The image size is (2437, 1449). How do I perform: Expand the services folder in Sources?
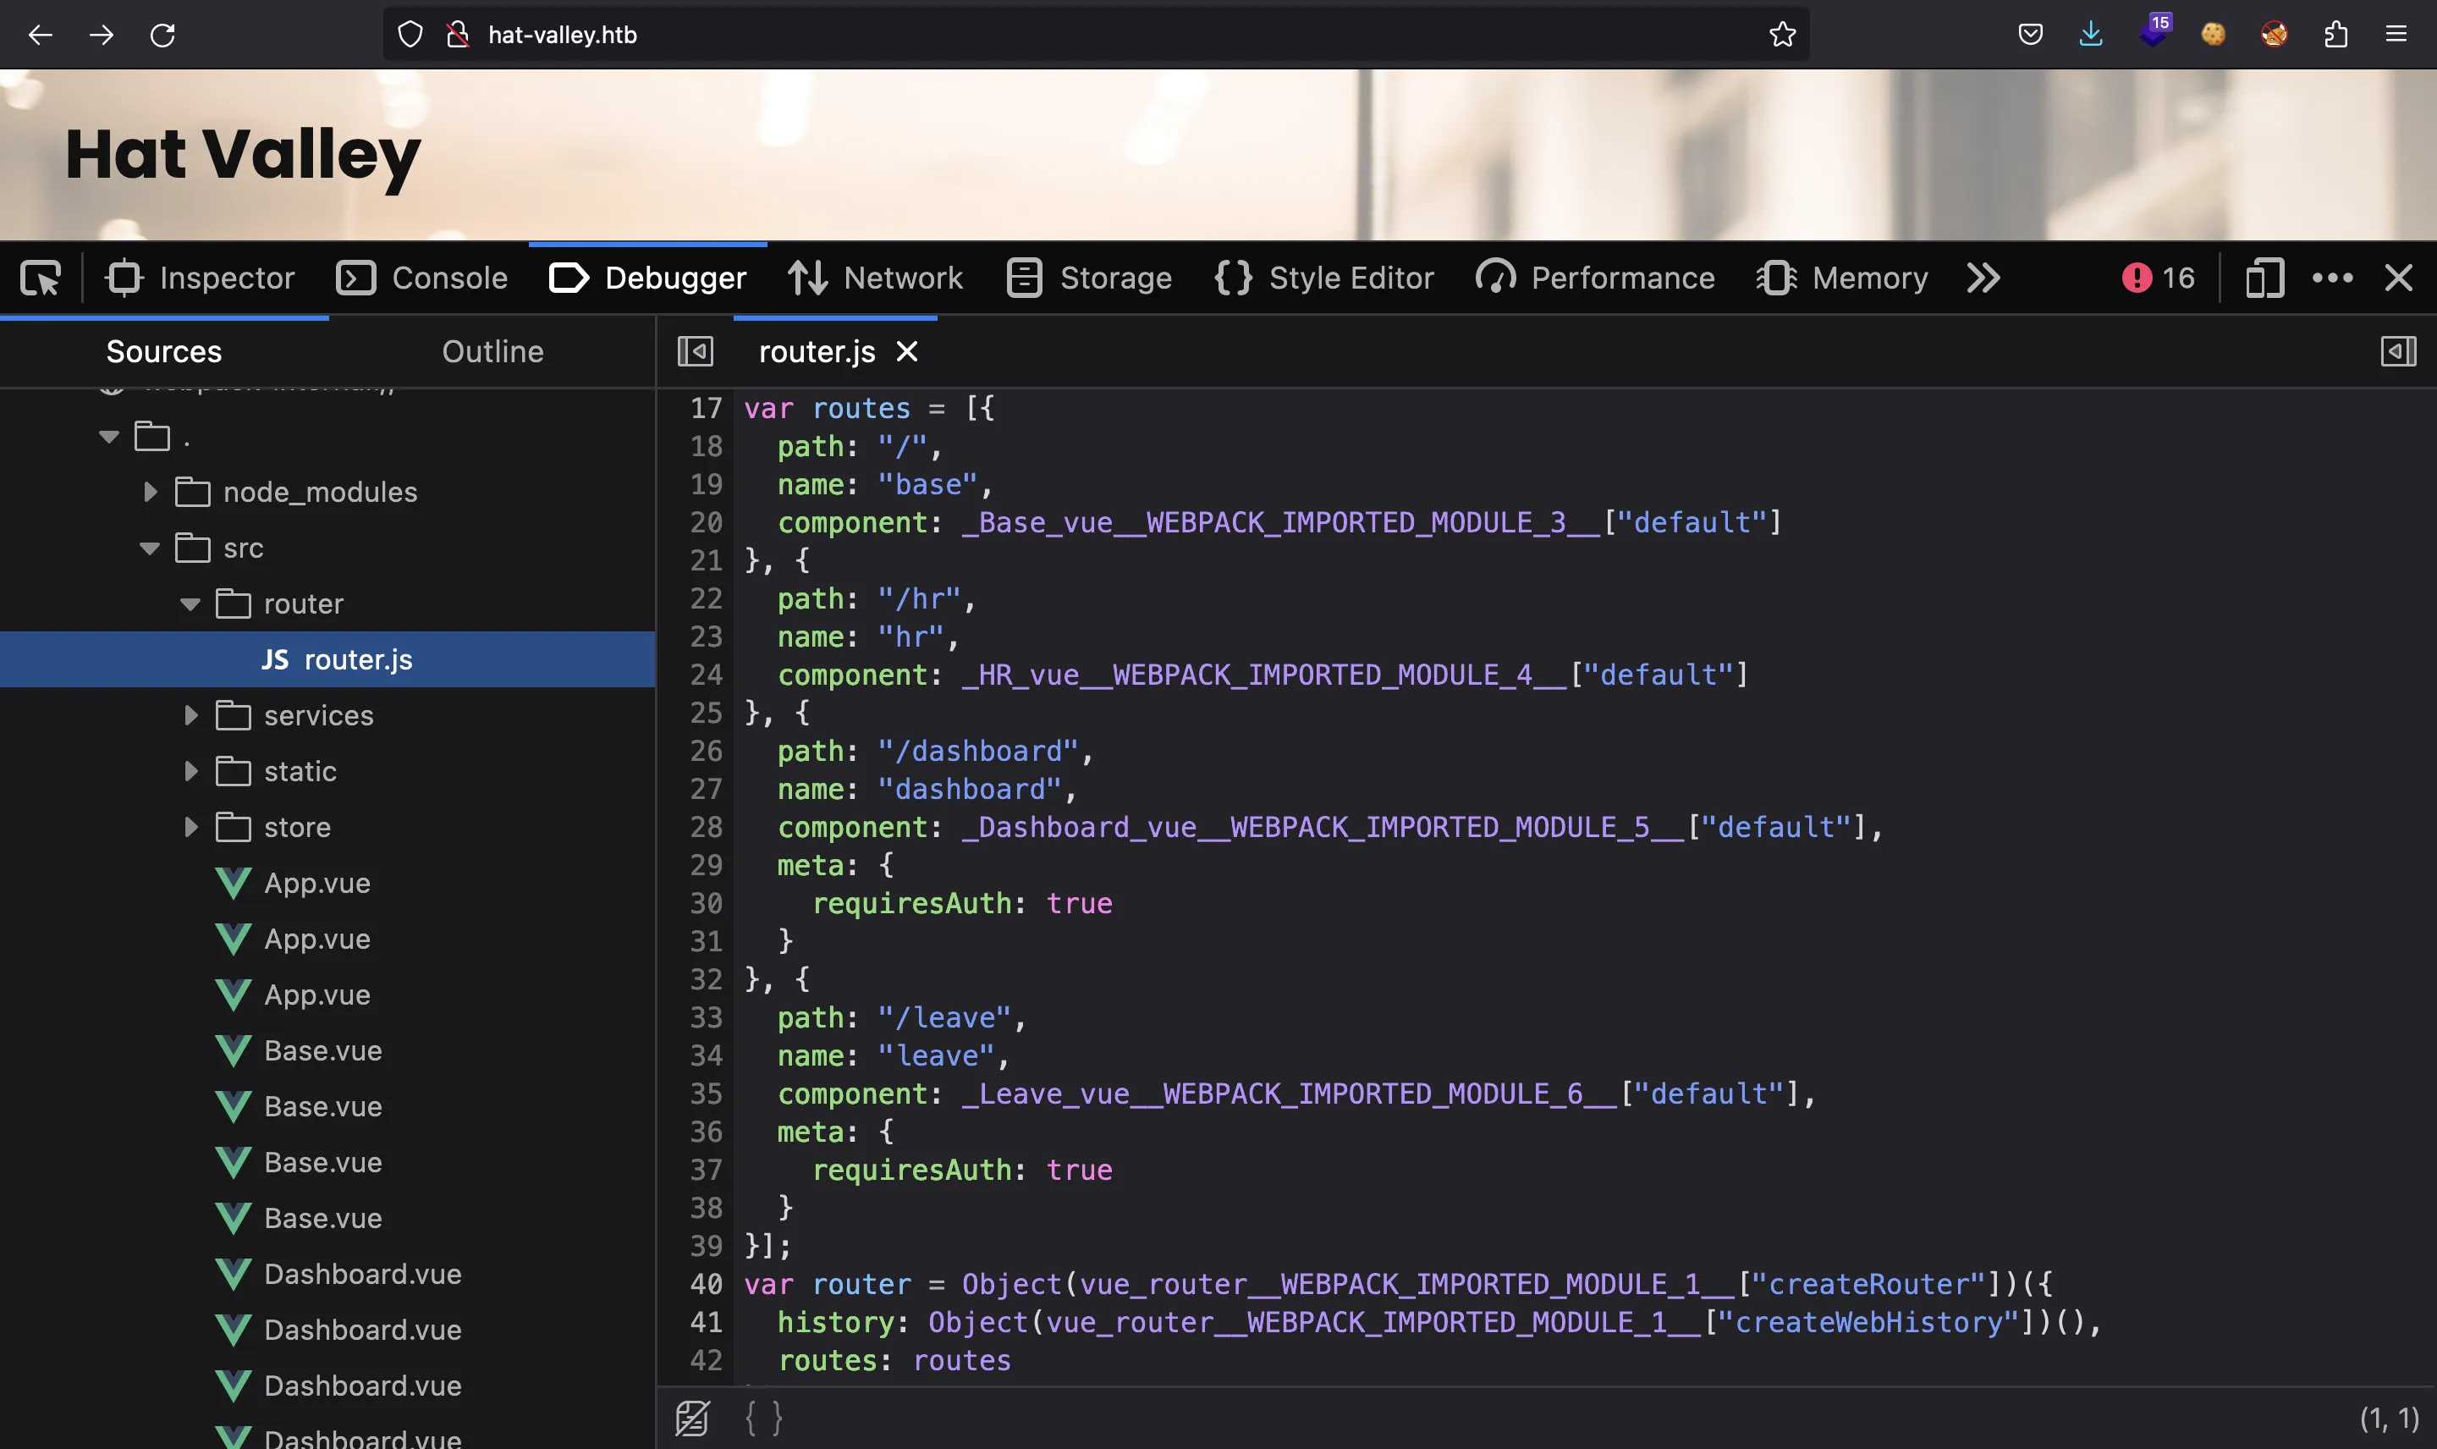pyautogui.click(x=190, y=714)
